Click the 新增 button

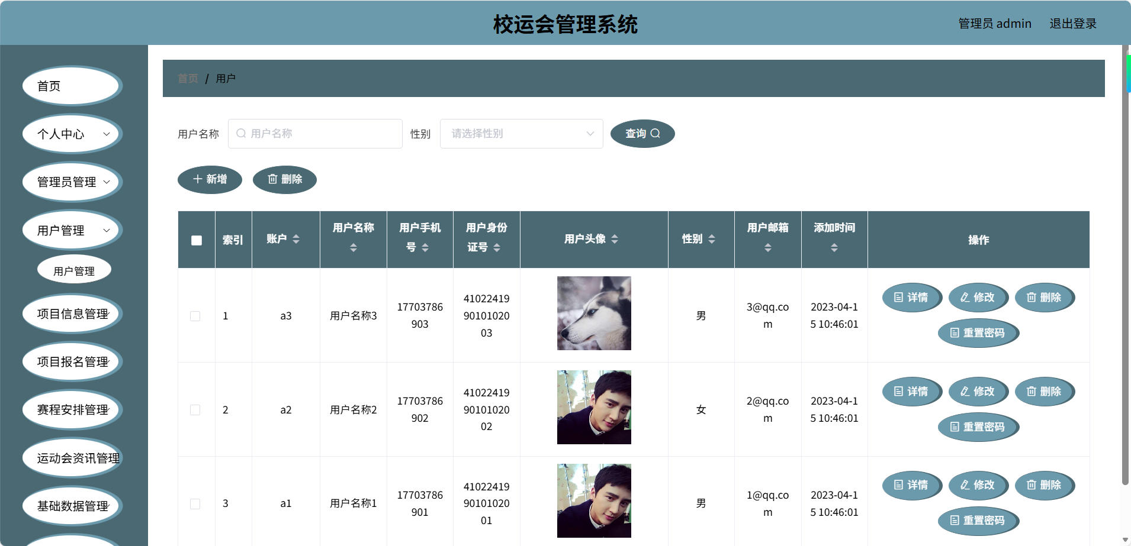pyautogui.click(x=210, y=179)
